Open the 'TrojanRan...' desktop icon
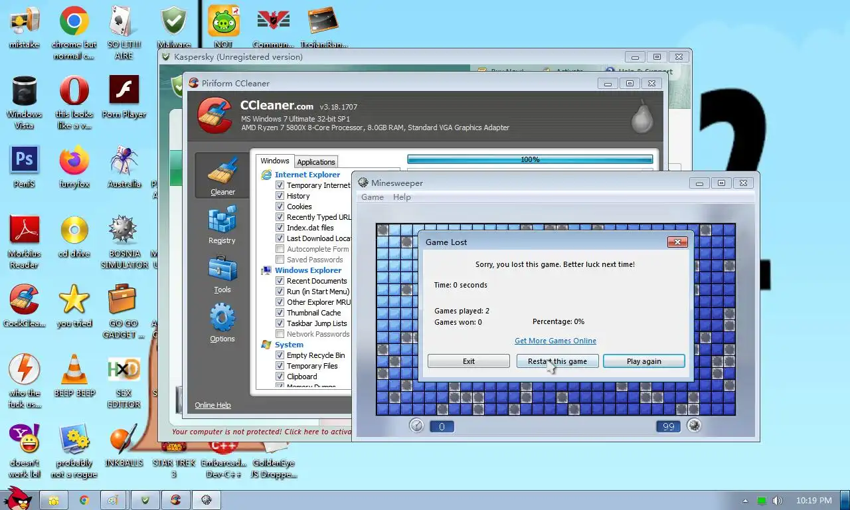Screen dimensions: 850x510 coord(323,28)
